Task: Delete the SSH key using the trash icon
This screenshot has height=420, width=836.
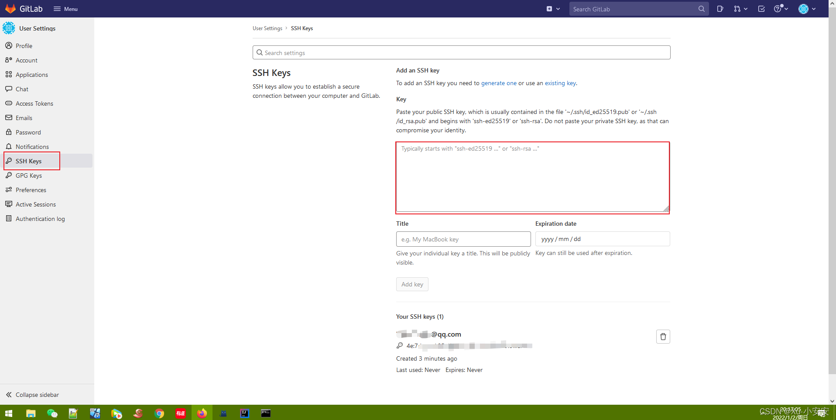Action: (x=663, y=336)
